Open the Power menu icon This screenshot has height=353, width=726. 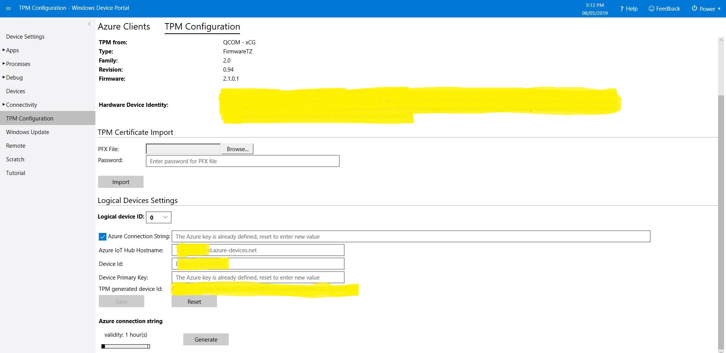694,8
